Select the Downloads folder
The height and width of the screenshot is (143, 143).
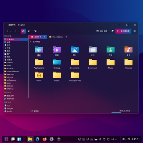point(93,62)
